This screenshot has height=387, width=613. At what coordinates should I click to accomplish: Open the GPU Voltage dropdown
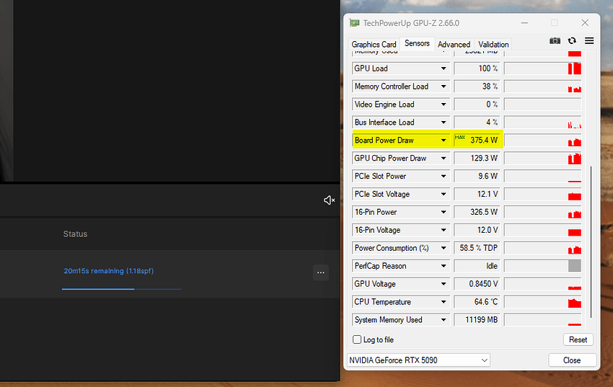click(444, 284)
